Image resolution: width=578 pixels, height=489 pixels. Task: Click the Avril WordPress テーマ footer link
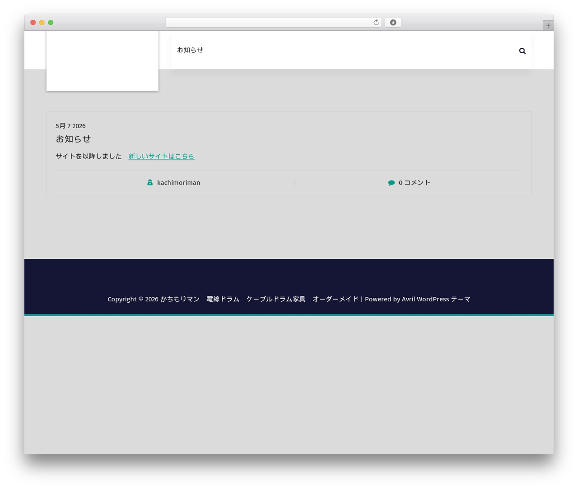436,299
